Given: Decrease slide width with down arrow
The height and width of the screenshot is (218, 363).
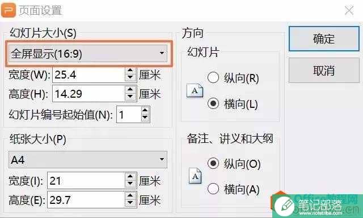Looking at the screenshot, I should point(130,78).
